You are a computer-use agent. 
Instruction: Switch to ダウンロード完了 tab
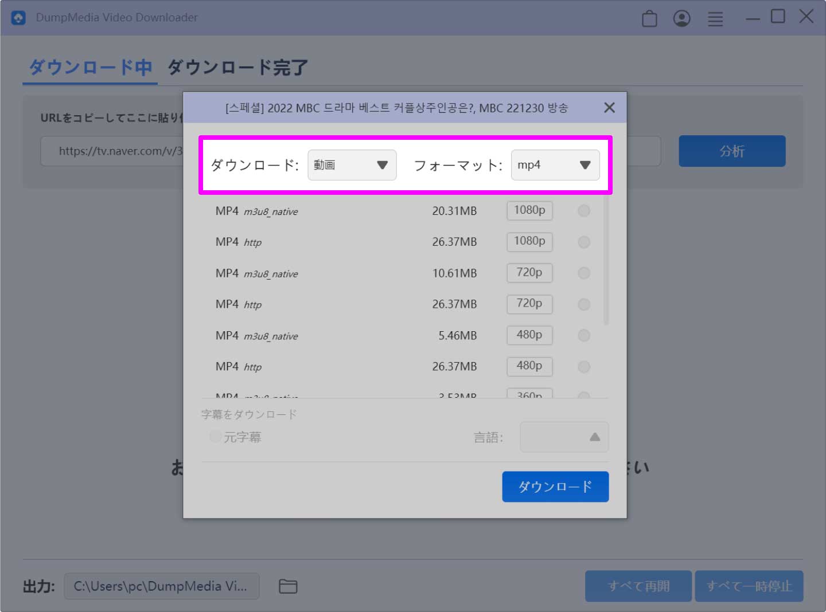[237, 68]
